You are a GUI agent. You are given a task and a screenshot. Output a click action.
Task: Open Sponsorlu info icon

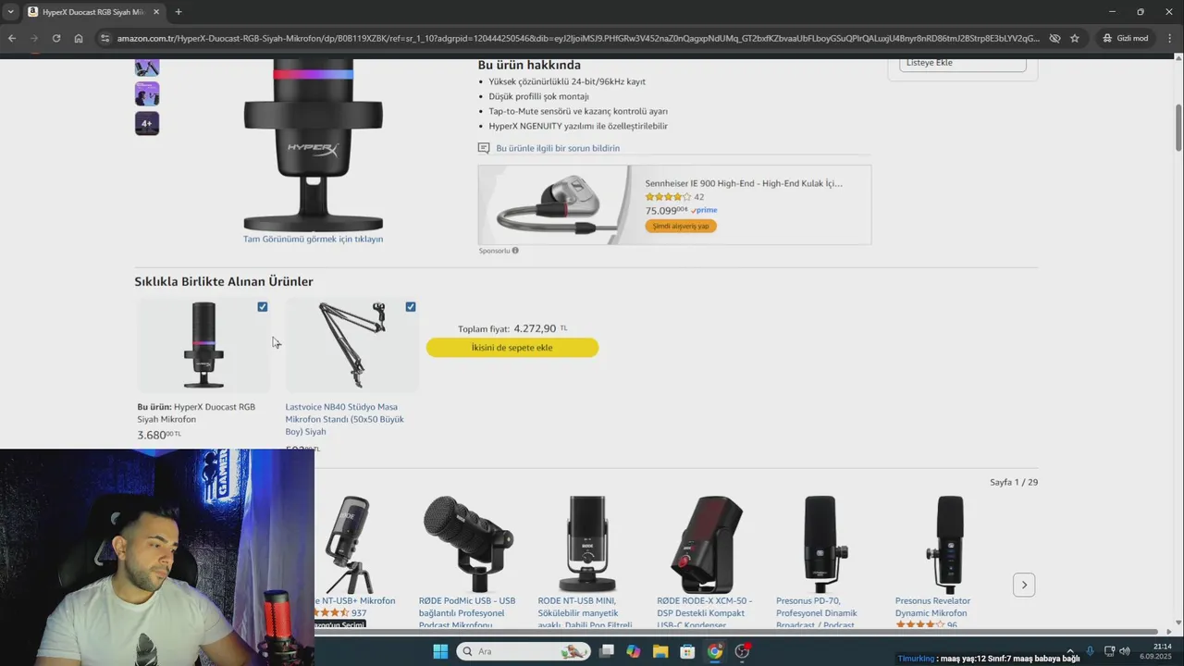pyautogui.click(x=515, y=251)
